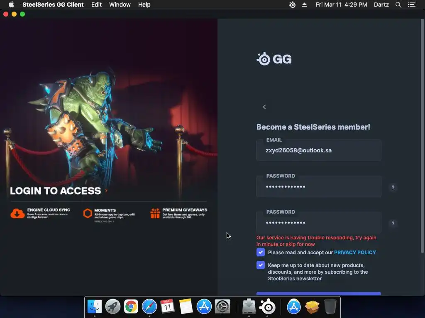Uncheck the SteelSeries newsletter subscription checkbox
Viewport: 425px width, 318px height.
[261, 265]
